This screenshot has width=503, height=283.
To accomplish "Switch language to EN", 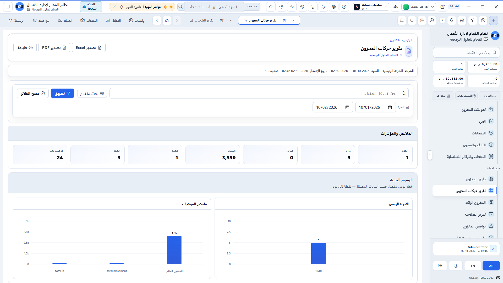I will click(x=473, y=266).
